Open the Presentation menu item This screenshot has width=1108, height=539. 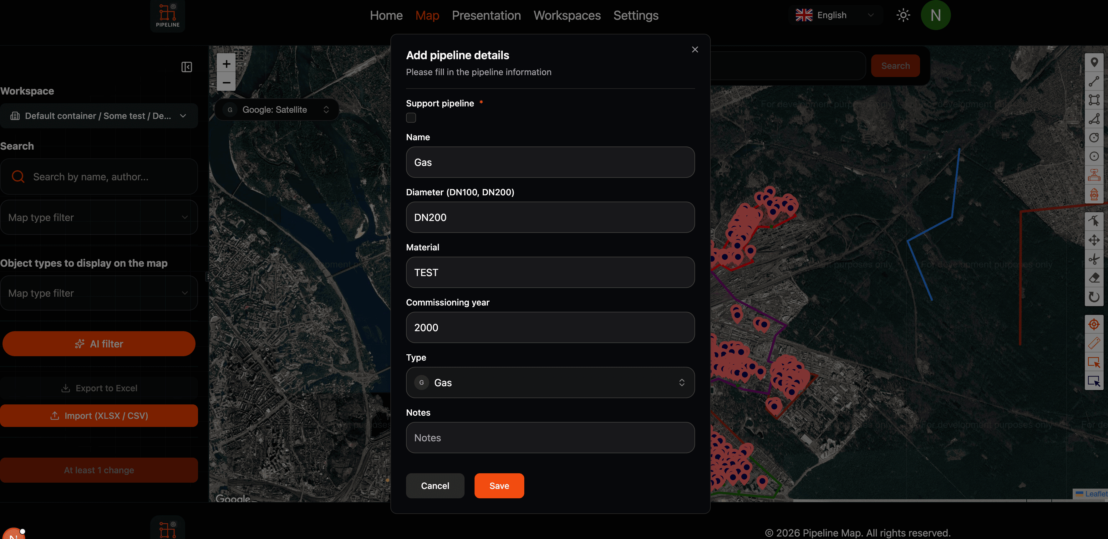pyautogui.click(x=486, y=16)
